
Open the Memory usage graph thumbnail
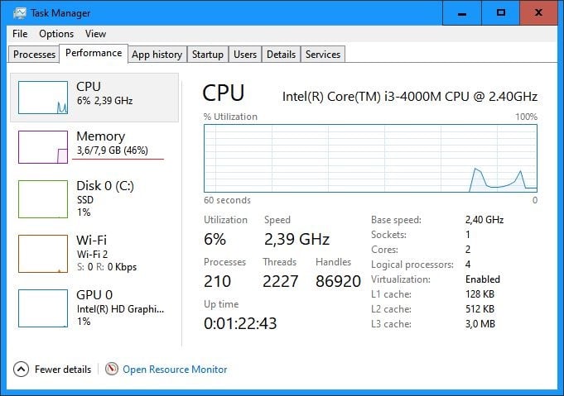43,147
